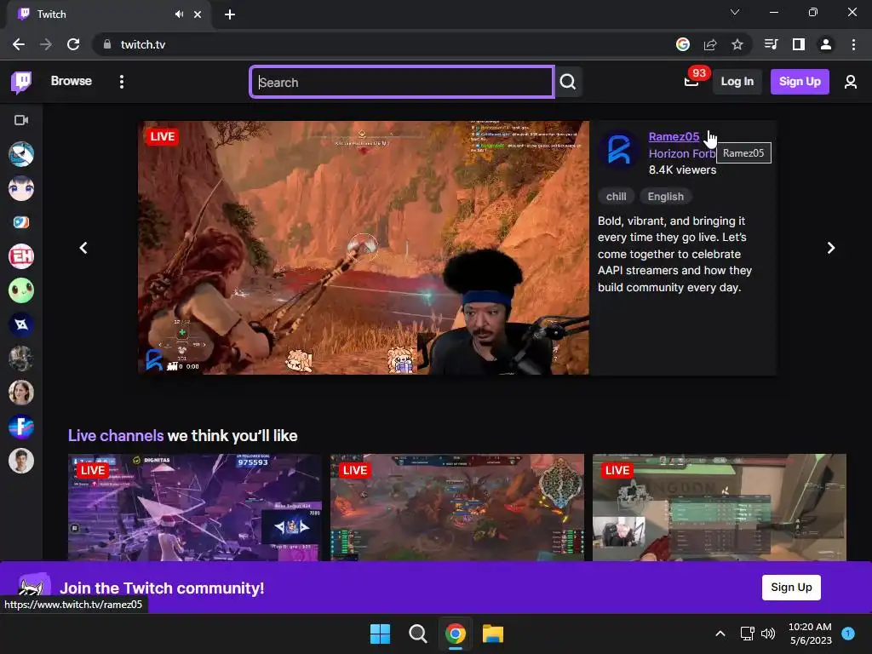
Task: Open the bottom man-portrait sidebar avatar
Action: [x=21, y=461]
